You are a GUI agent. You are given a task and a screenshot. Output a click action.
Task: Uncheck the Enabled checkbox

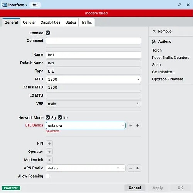(x=48, y=33)
